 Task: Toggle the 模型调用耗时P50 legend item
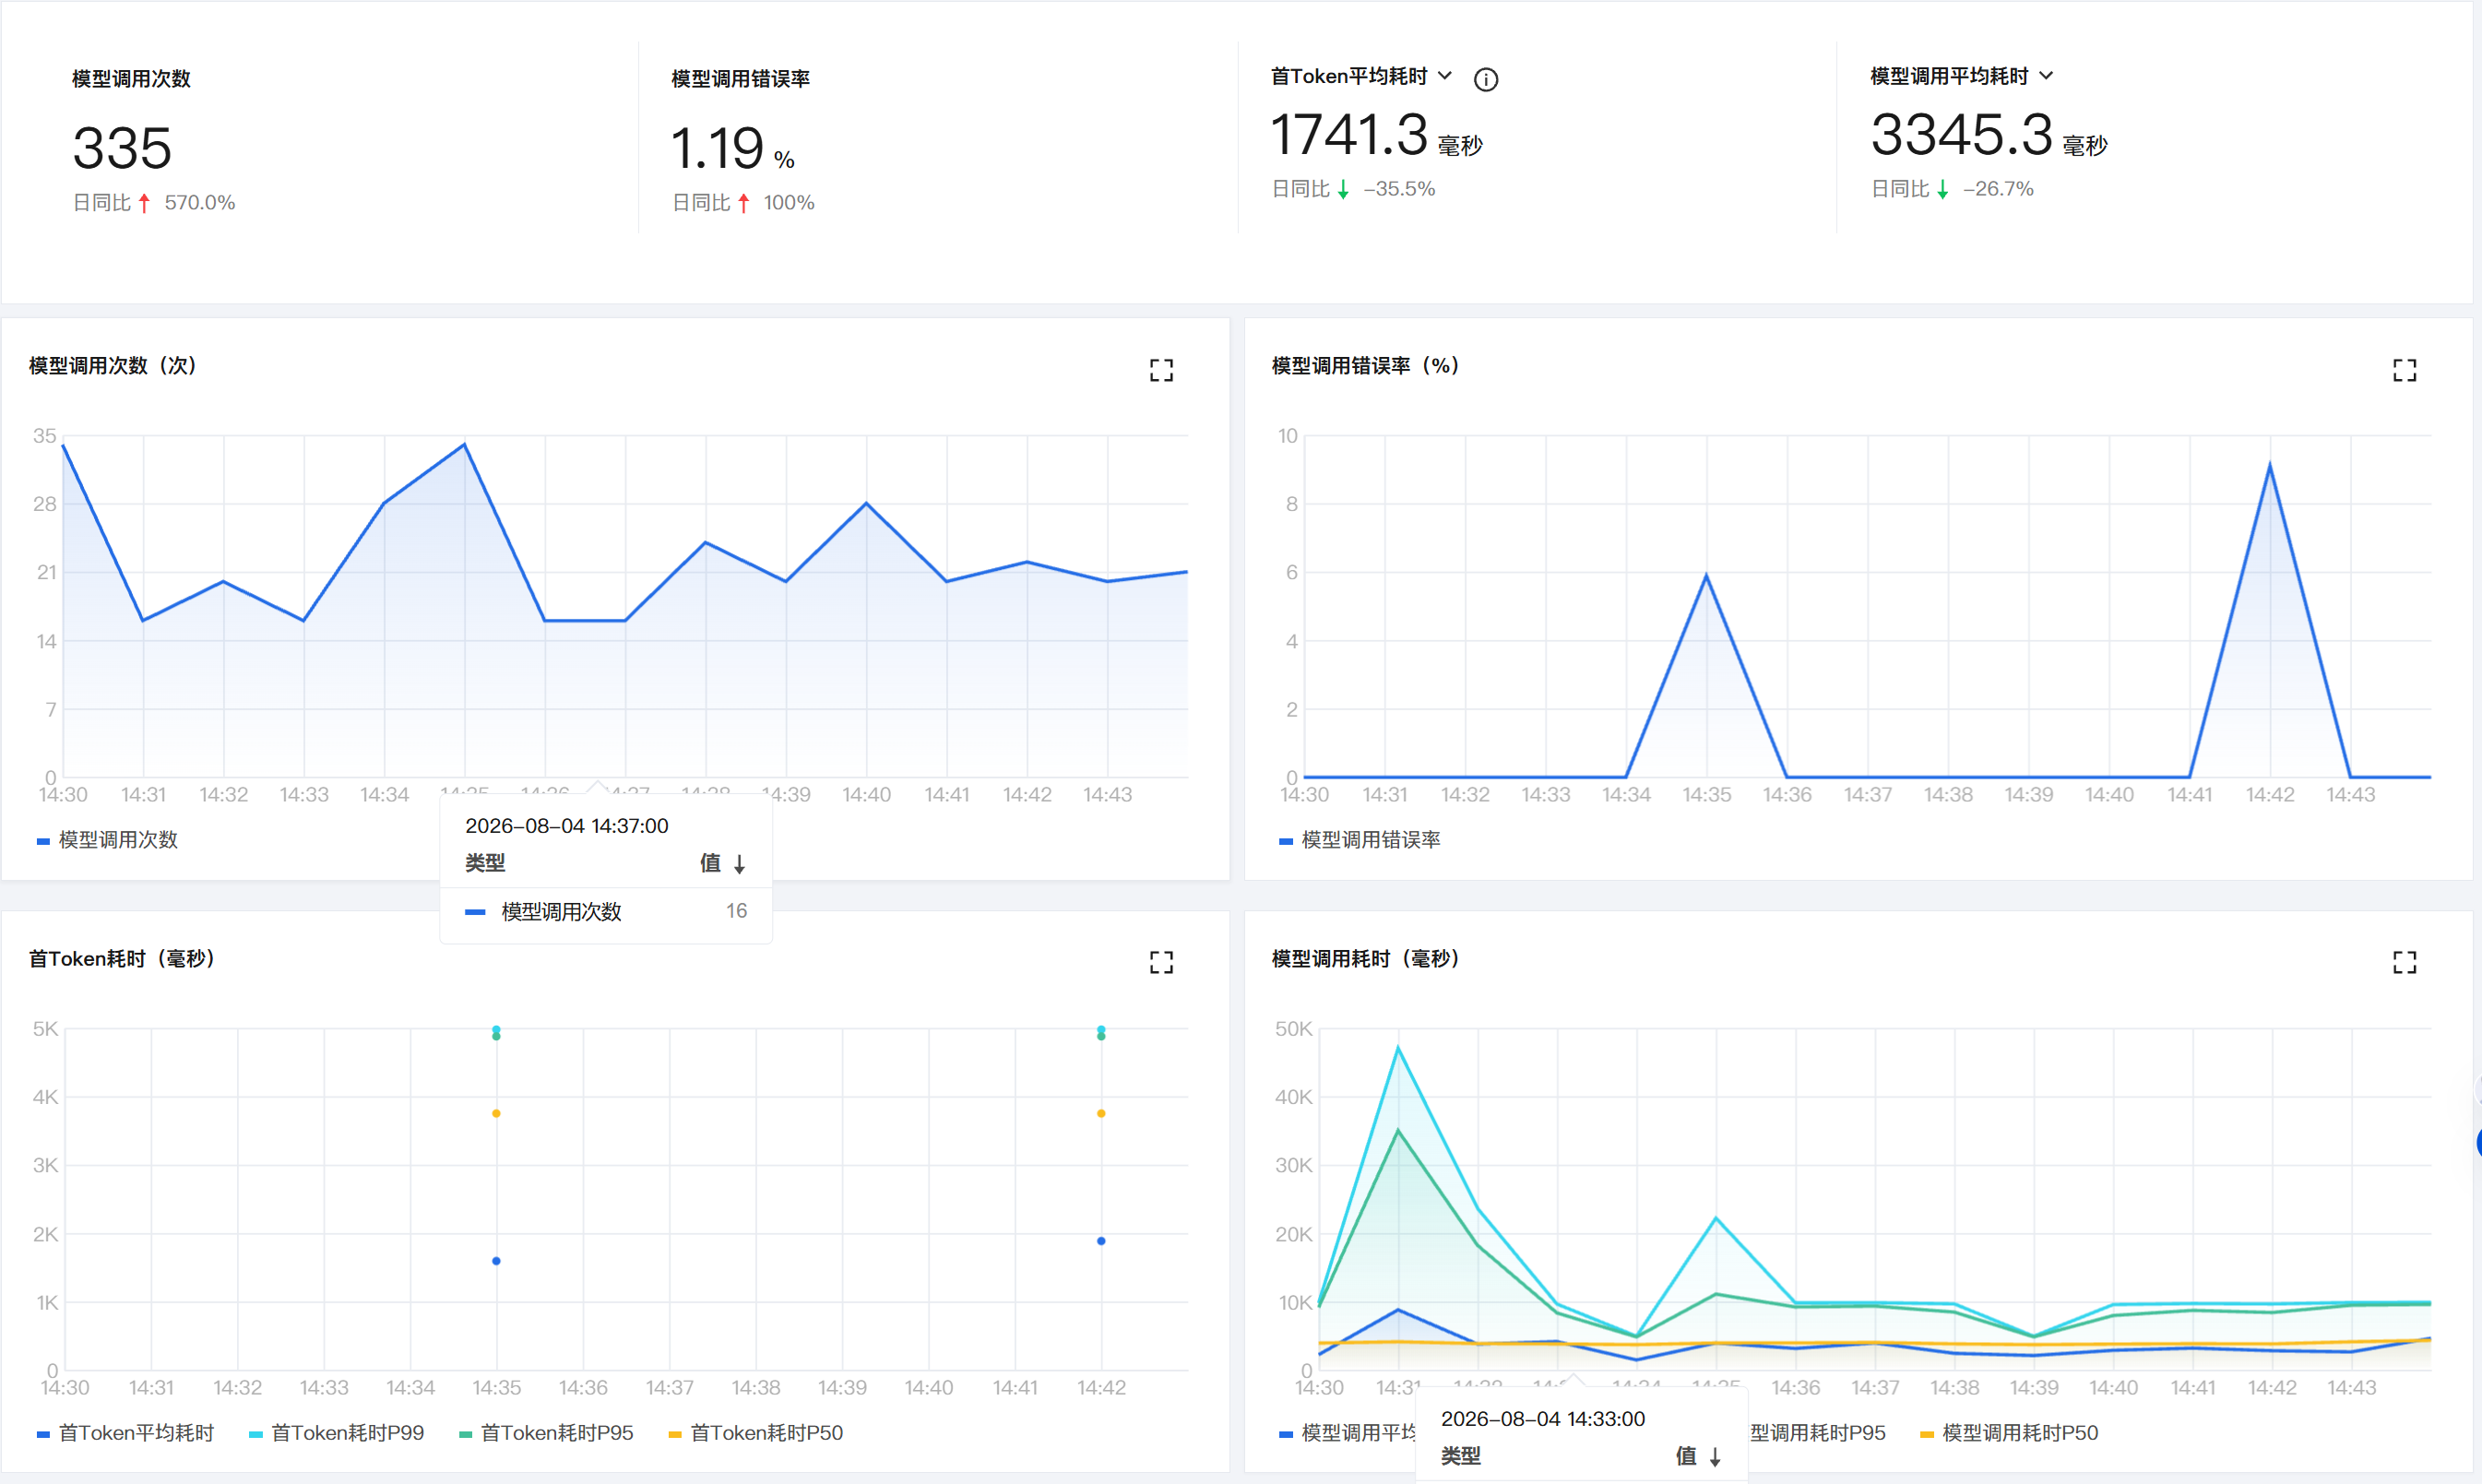tap(2009, 1433)
